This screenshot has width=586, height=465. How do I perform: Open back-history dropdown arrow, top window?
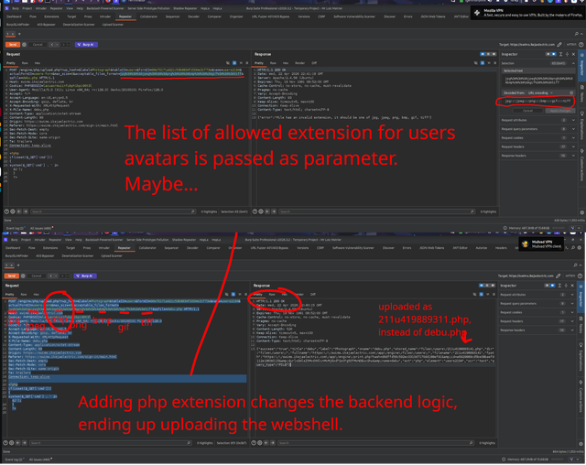tap(57, 45)
